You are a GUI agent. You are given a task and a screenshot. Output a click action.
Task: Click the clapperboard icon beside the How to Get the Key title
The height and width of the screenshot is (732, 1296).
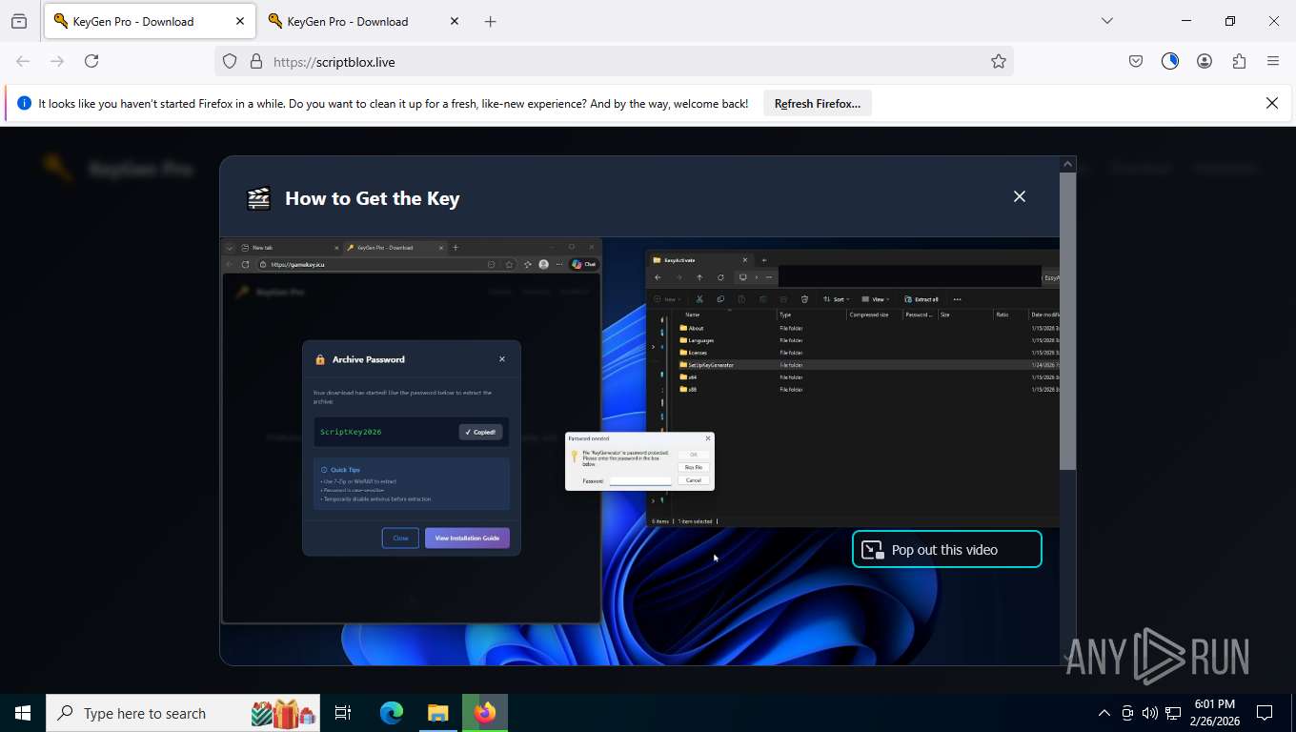click(x=258, y=198)
